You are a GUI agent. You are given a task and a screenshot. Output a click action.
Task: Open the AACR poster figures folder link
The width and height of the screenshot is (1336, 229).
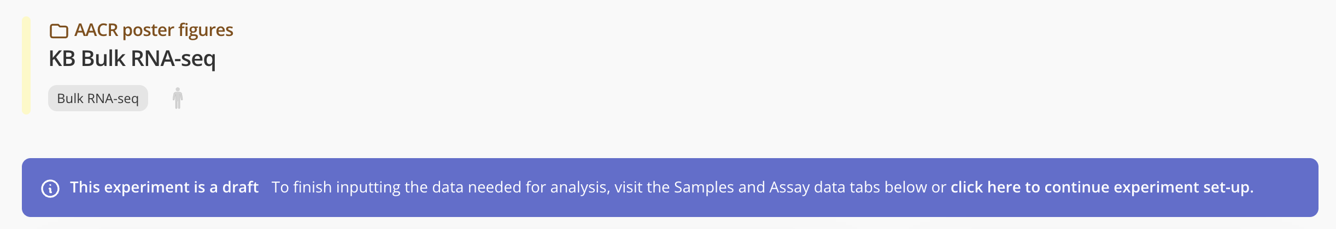[x=154, y=30]
